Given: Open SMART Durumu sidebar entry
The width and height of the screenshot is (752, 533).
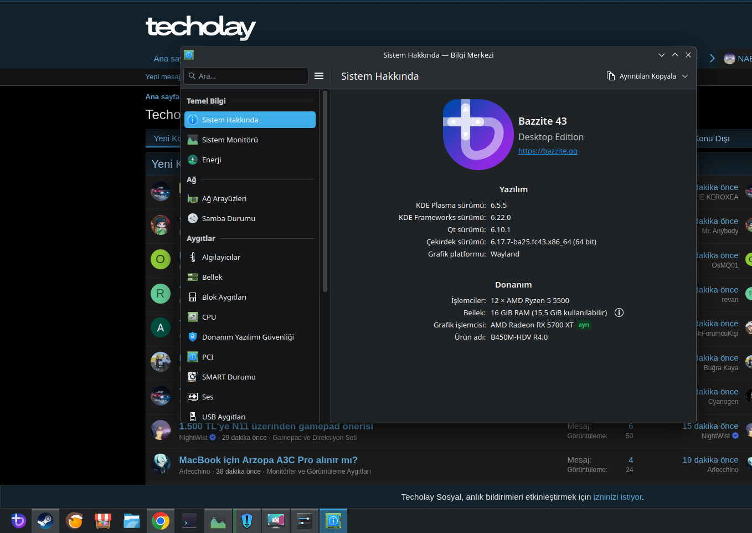Looking at the screenshot, I should [x=250, y=377].
